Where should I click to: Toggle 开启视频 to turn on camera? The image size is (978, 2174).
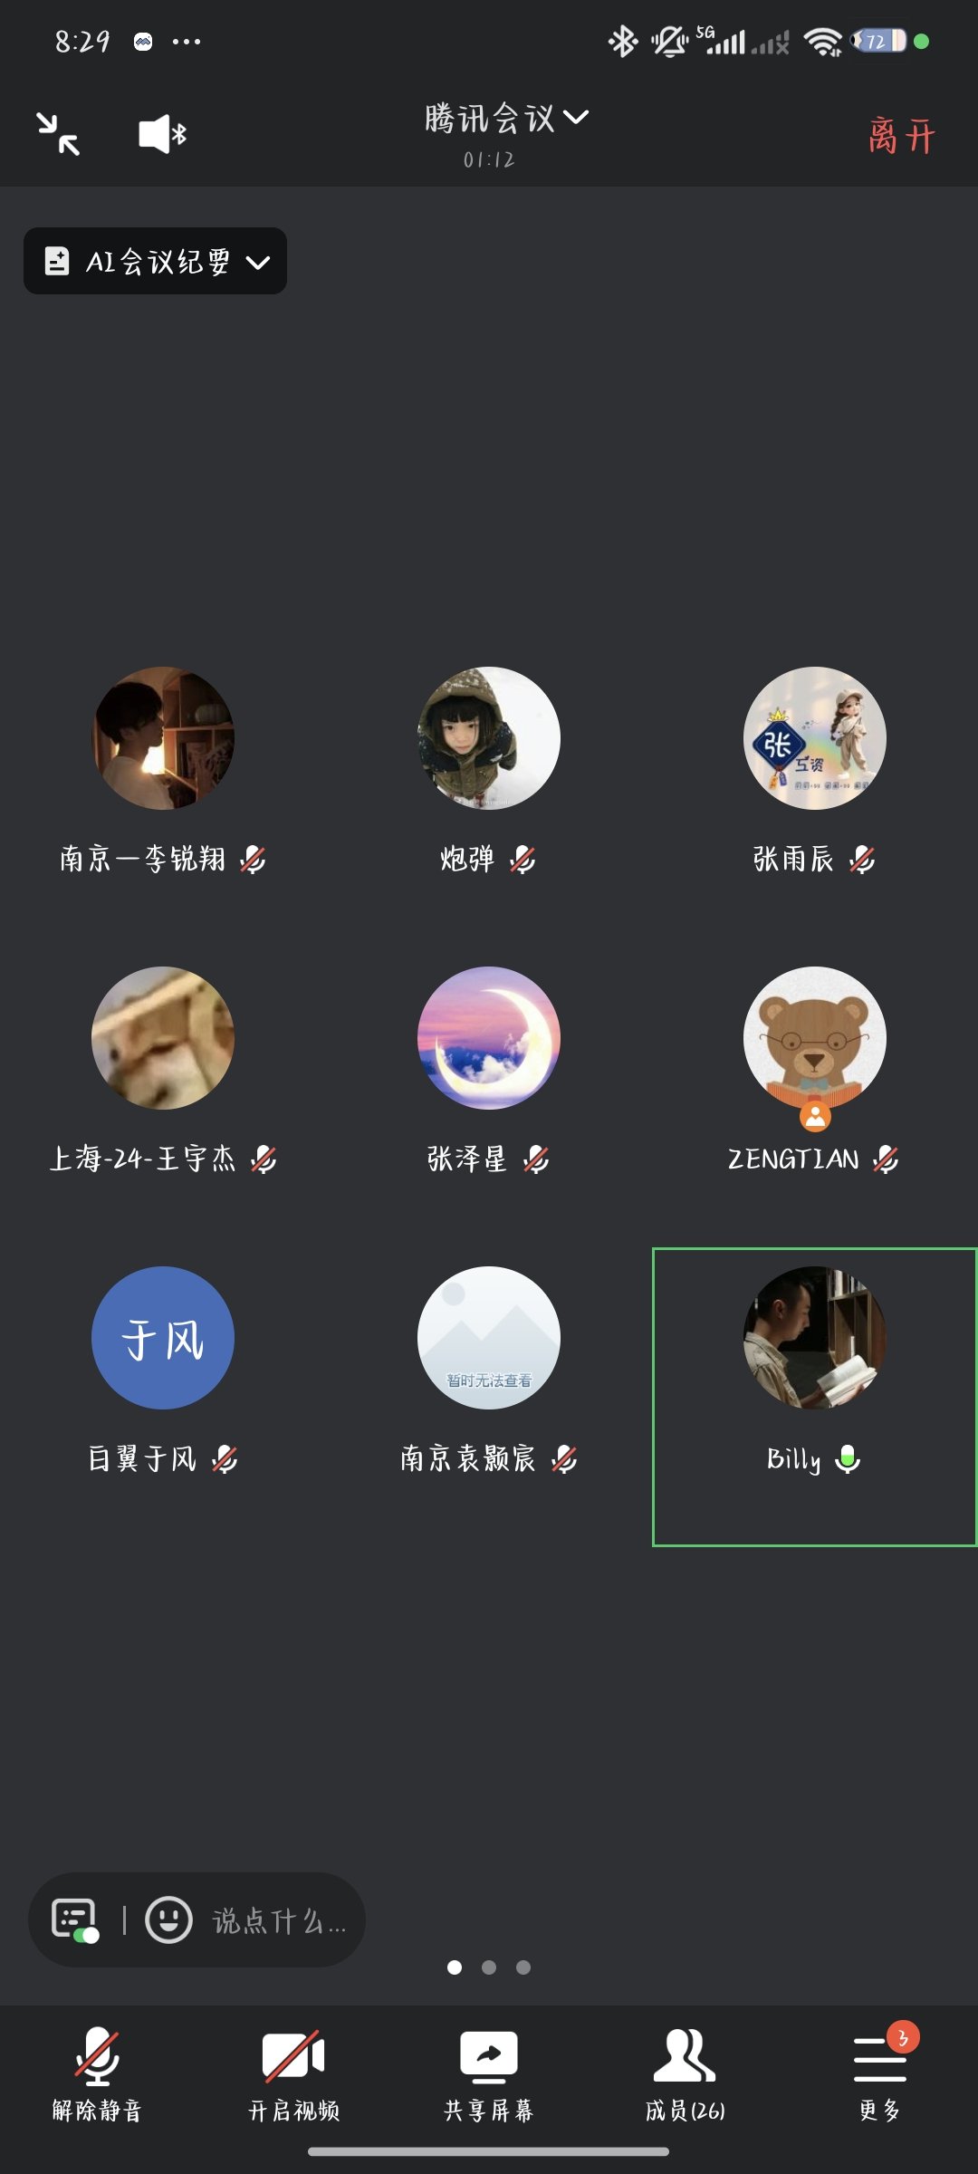point(293,2074)
